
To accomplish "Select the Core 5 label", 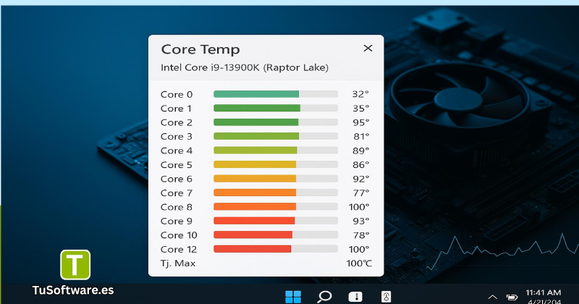I will click(x=177, y=165).
